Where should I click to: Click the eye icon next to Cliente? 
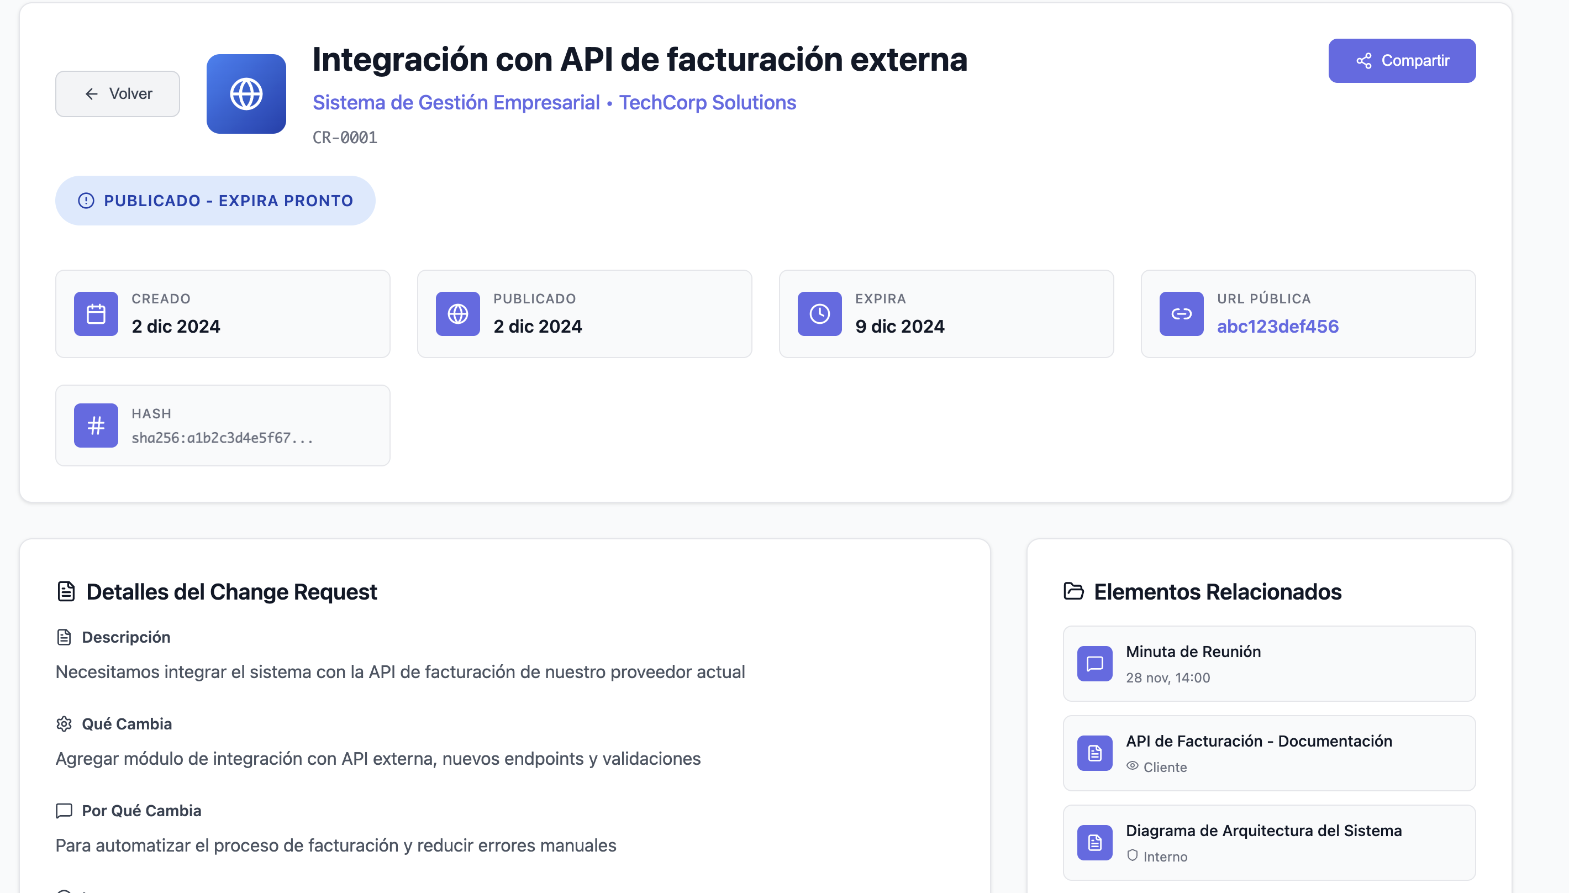(x=1132, y=766)
